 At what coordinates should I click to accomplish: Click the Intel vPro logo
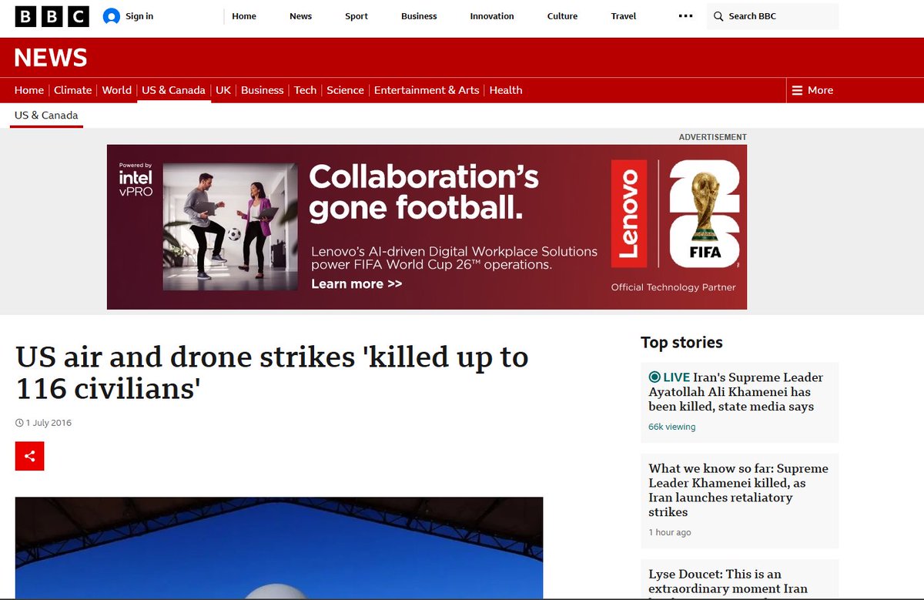point(136,179)
